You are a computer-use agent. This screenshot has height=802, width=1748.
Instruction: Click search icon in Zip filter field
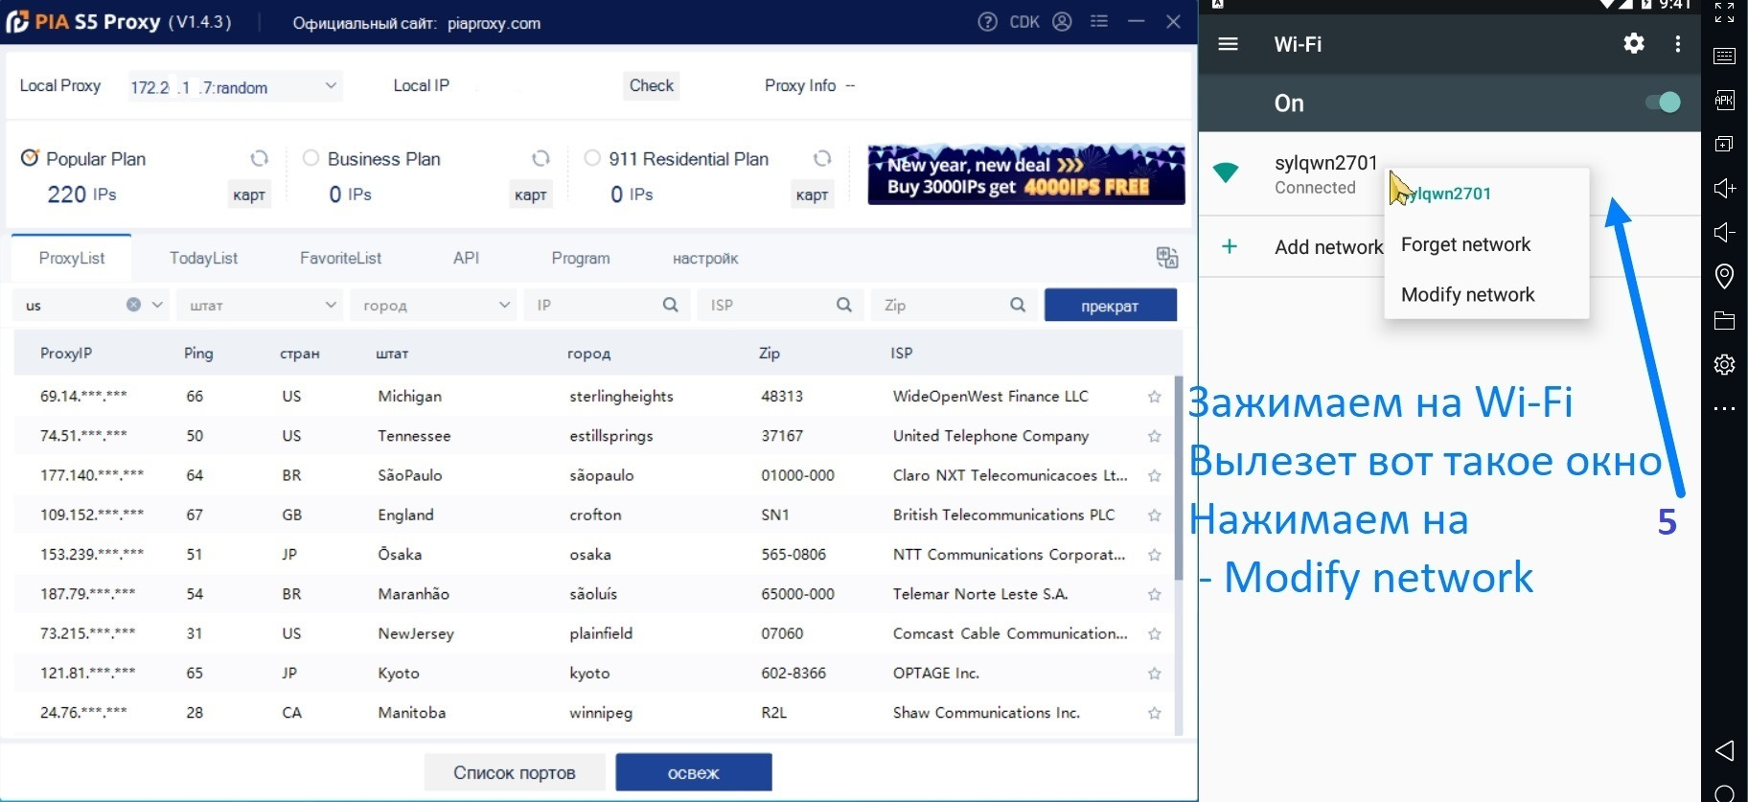[x=1017, y=305]
